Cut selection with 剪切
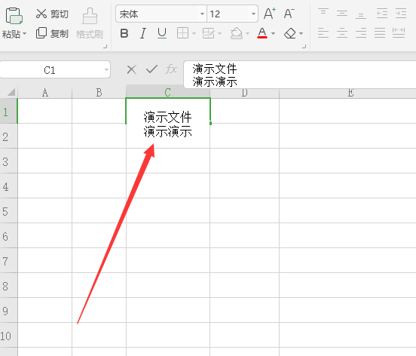The height and width of the screenshot is (356, 416). 53,14
